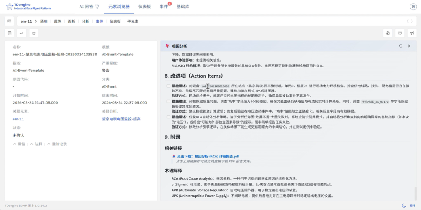Check the third action item on RCA strategy
The width and height of the screenshot is (421, 210).
point(168,117)
